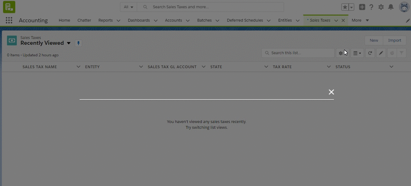Click the Favorites star icon

(345, 7)
